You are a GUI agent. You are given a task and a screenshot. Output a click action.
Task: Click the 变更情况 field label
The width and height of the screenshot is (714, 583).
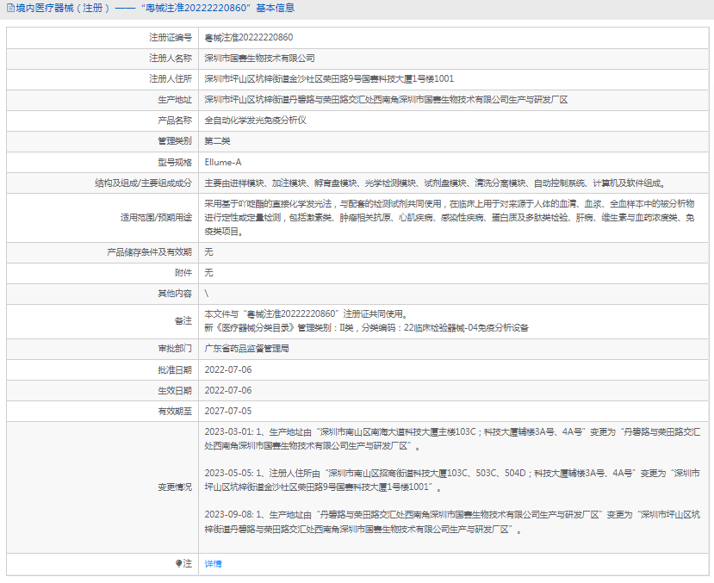175,487
